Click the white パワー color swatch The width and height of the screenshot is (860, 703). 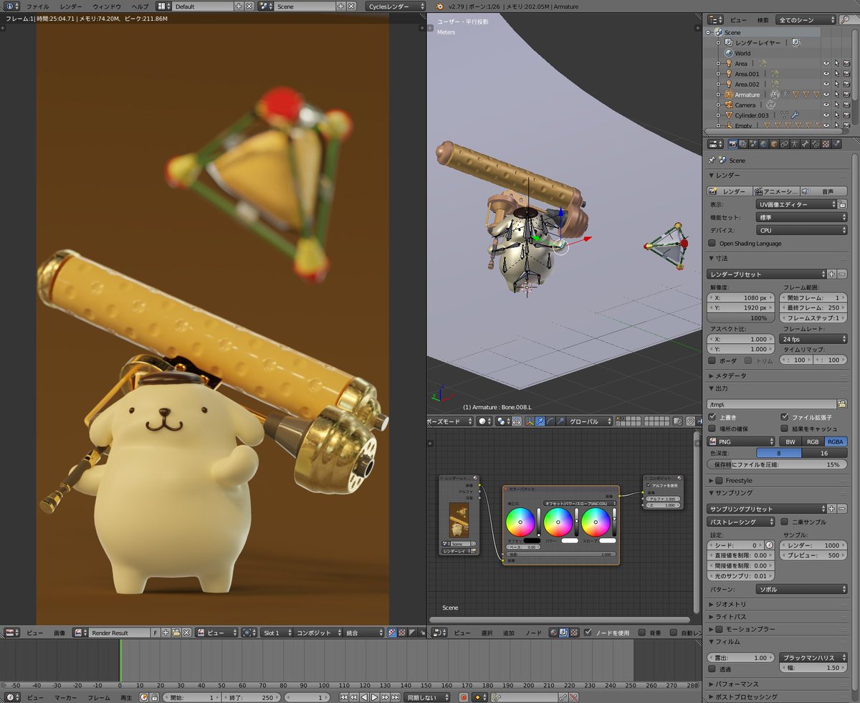[570, 540]
